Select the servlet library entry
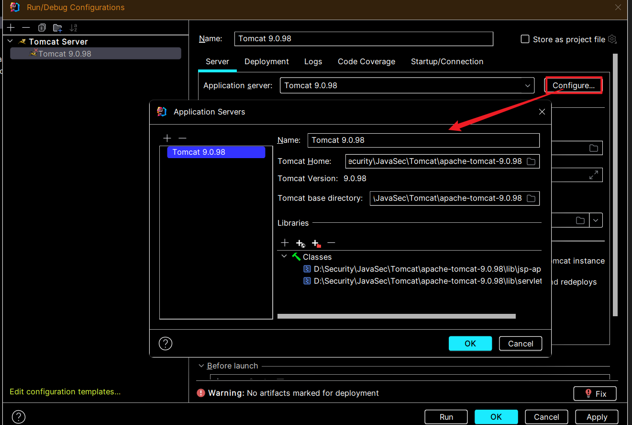The height and width of the screenshot is (425, 632). (x=422, y=281)
